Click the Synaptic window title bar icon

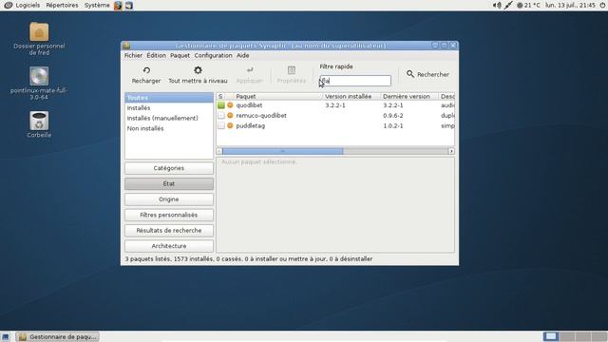[126, 46]
